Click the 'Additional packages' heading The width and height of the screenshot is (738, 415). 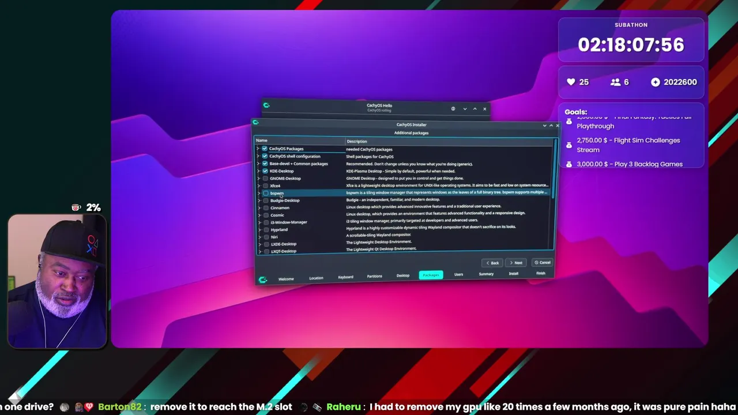pyautogui.click(x=411, y=133)
